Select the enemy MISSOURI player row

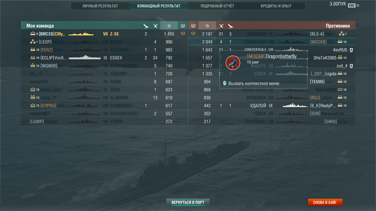click(272, 34)
